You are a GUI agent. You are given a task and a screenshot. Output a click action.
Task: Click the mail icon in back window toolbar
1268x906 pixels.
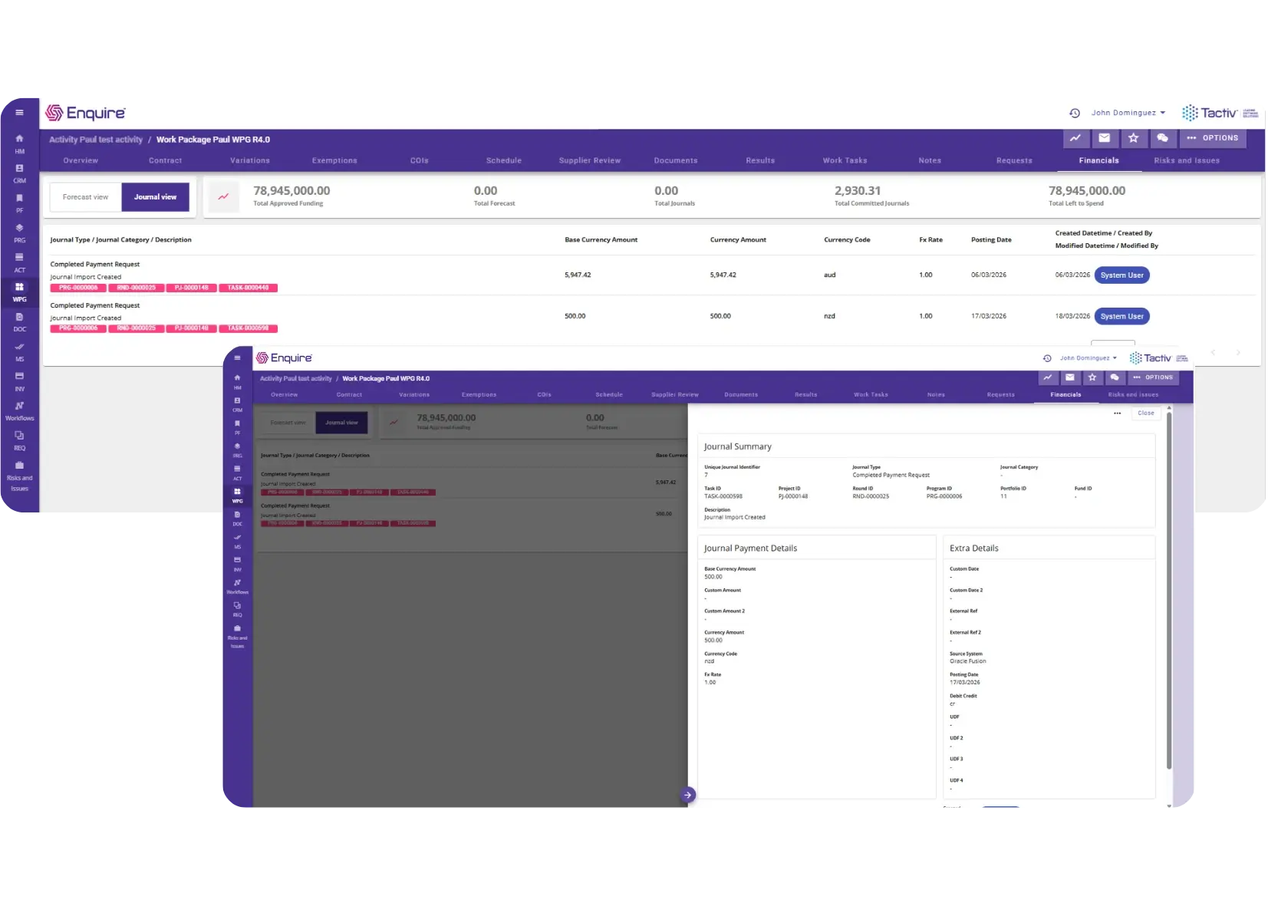click(x=1105, y=138)
